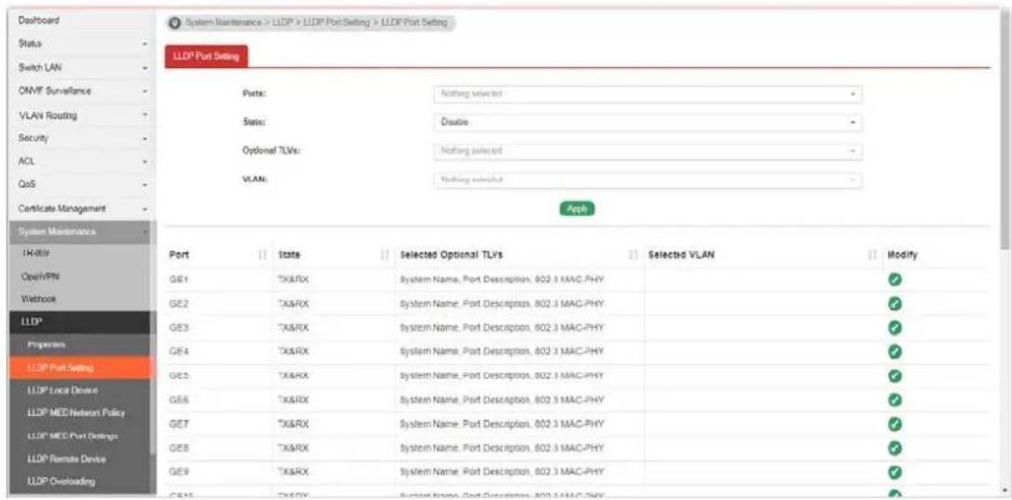Viewport: 1012px width, 500px height.
Task: Click the modify icon for port GE1
Action: 896,279
